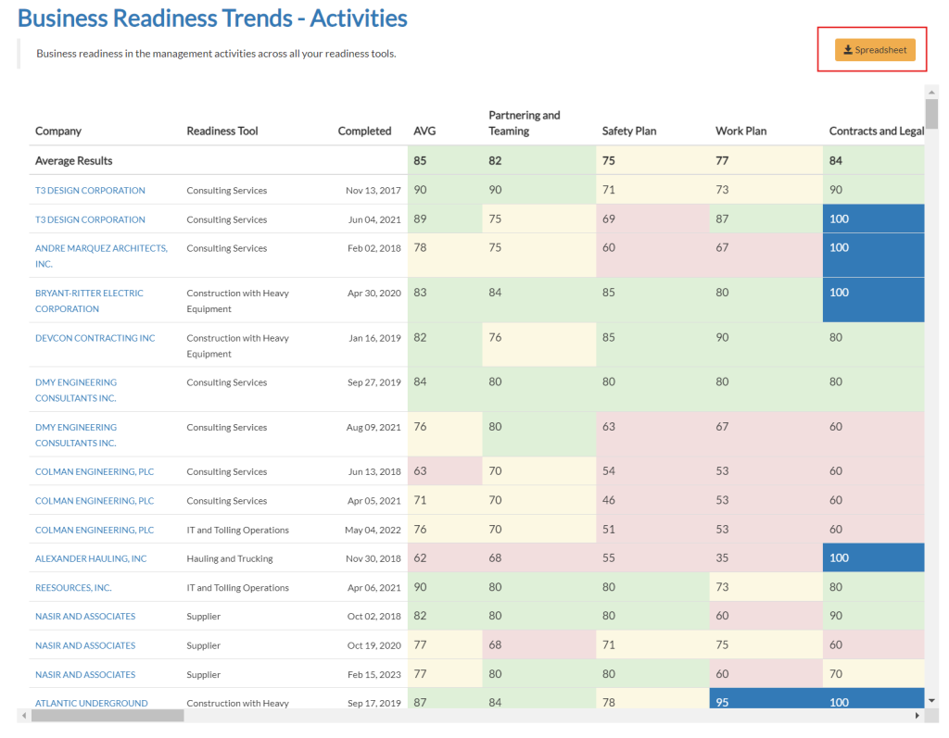Click the vertical scrollbar down arrow

931,701
